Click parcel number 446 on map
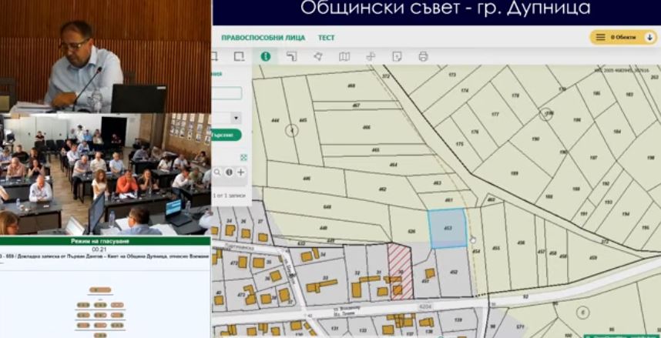The width and height of the screenshot is (661, 338). pos(307,179)
